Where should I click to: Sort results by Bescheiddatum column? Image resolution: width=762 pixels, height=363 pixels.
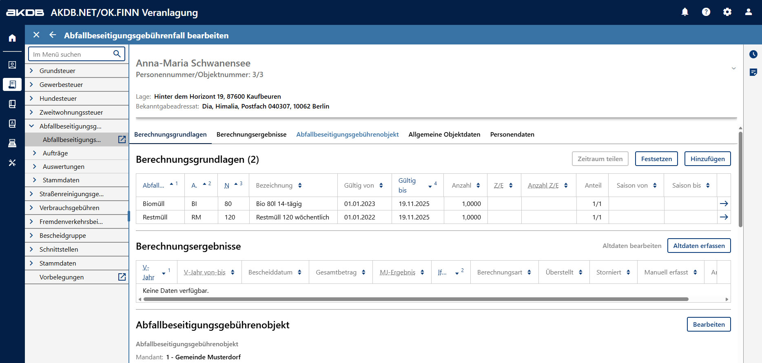pyautogui.click(x=299, y=272)
